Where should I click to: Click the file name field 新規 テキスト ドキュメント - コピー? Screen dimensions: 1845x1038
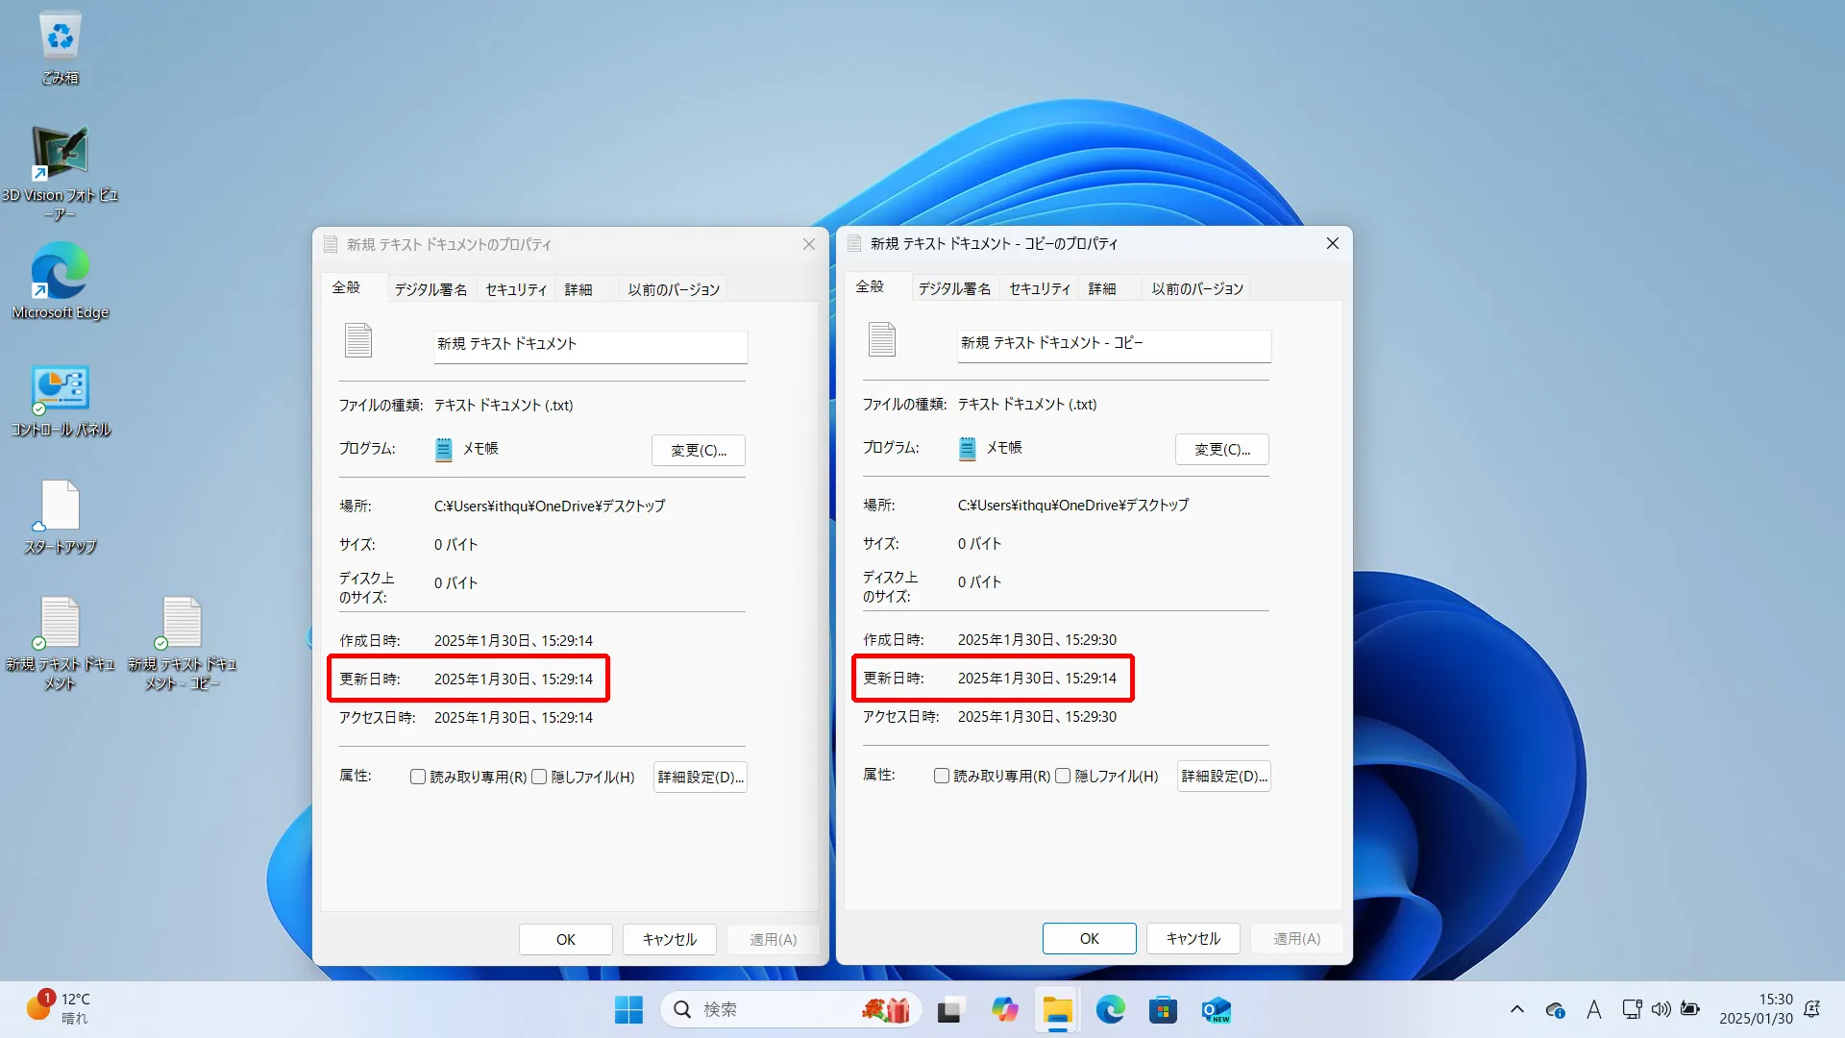point(1114,345)
